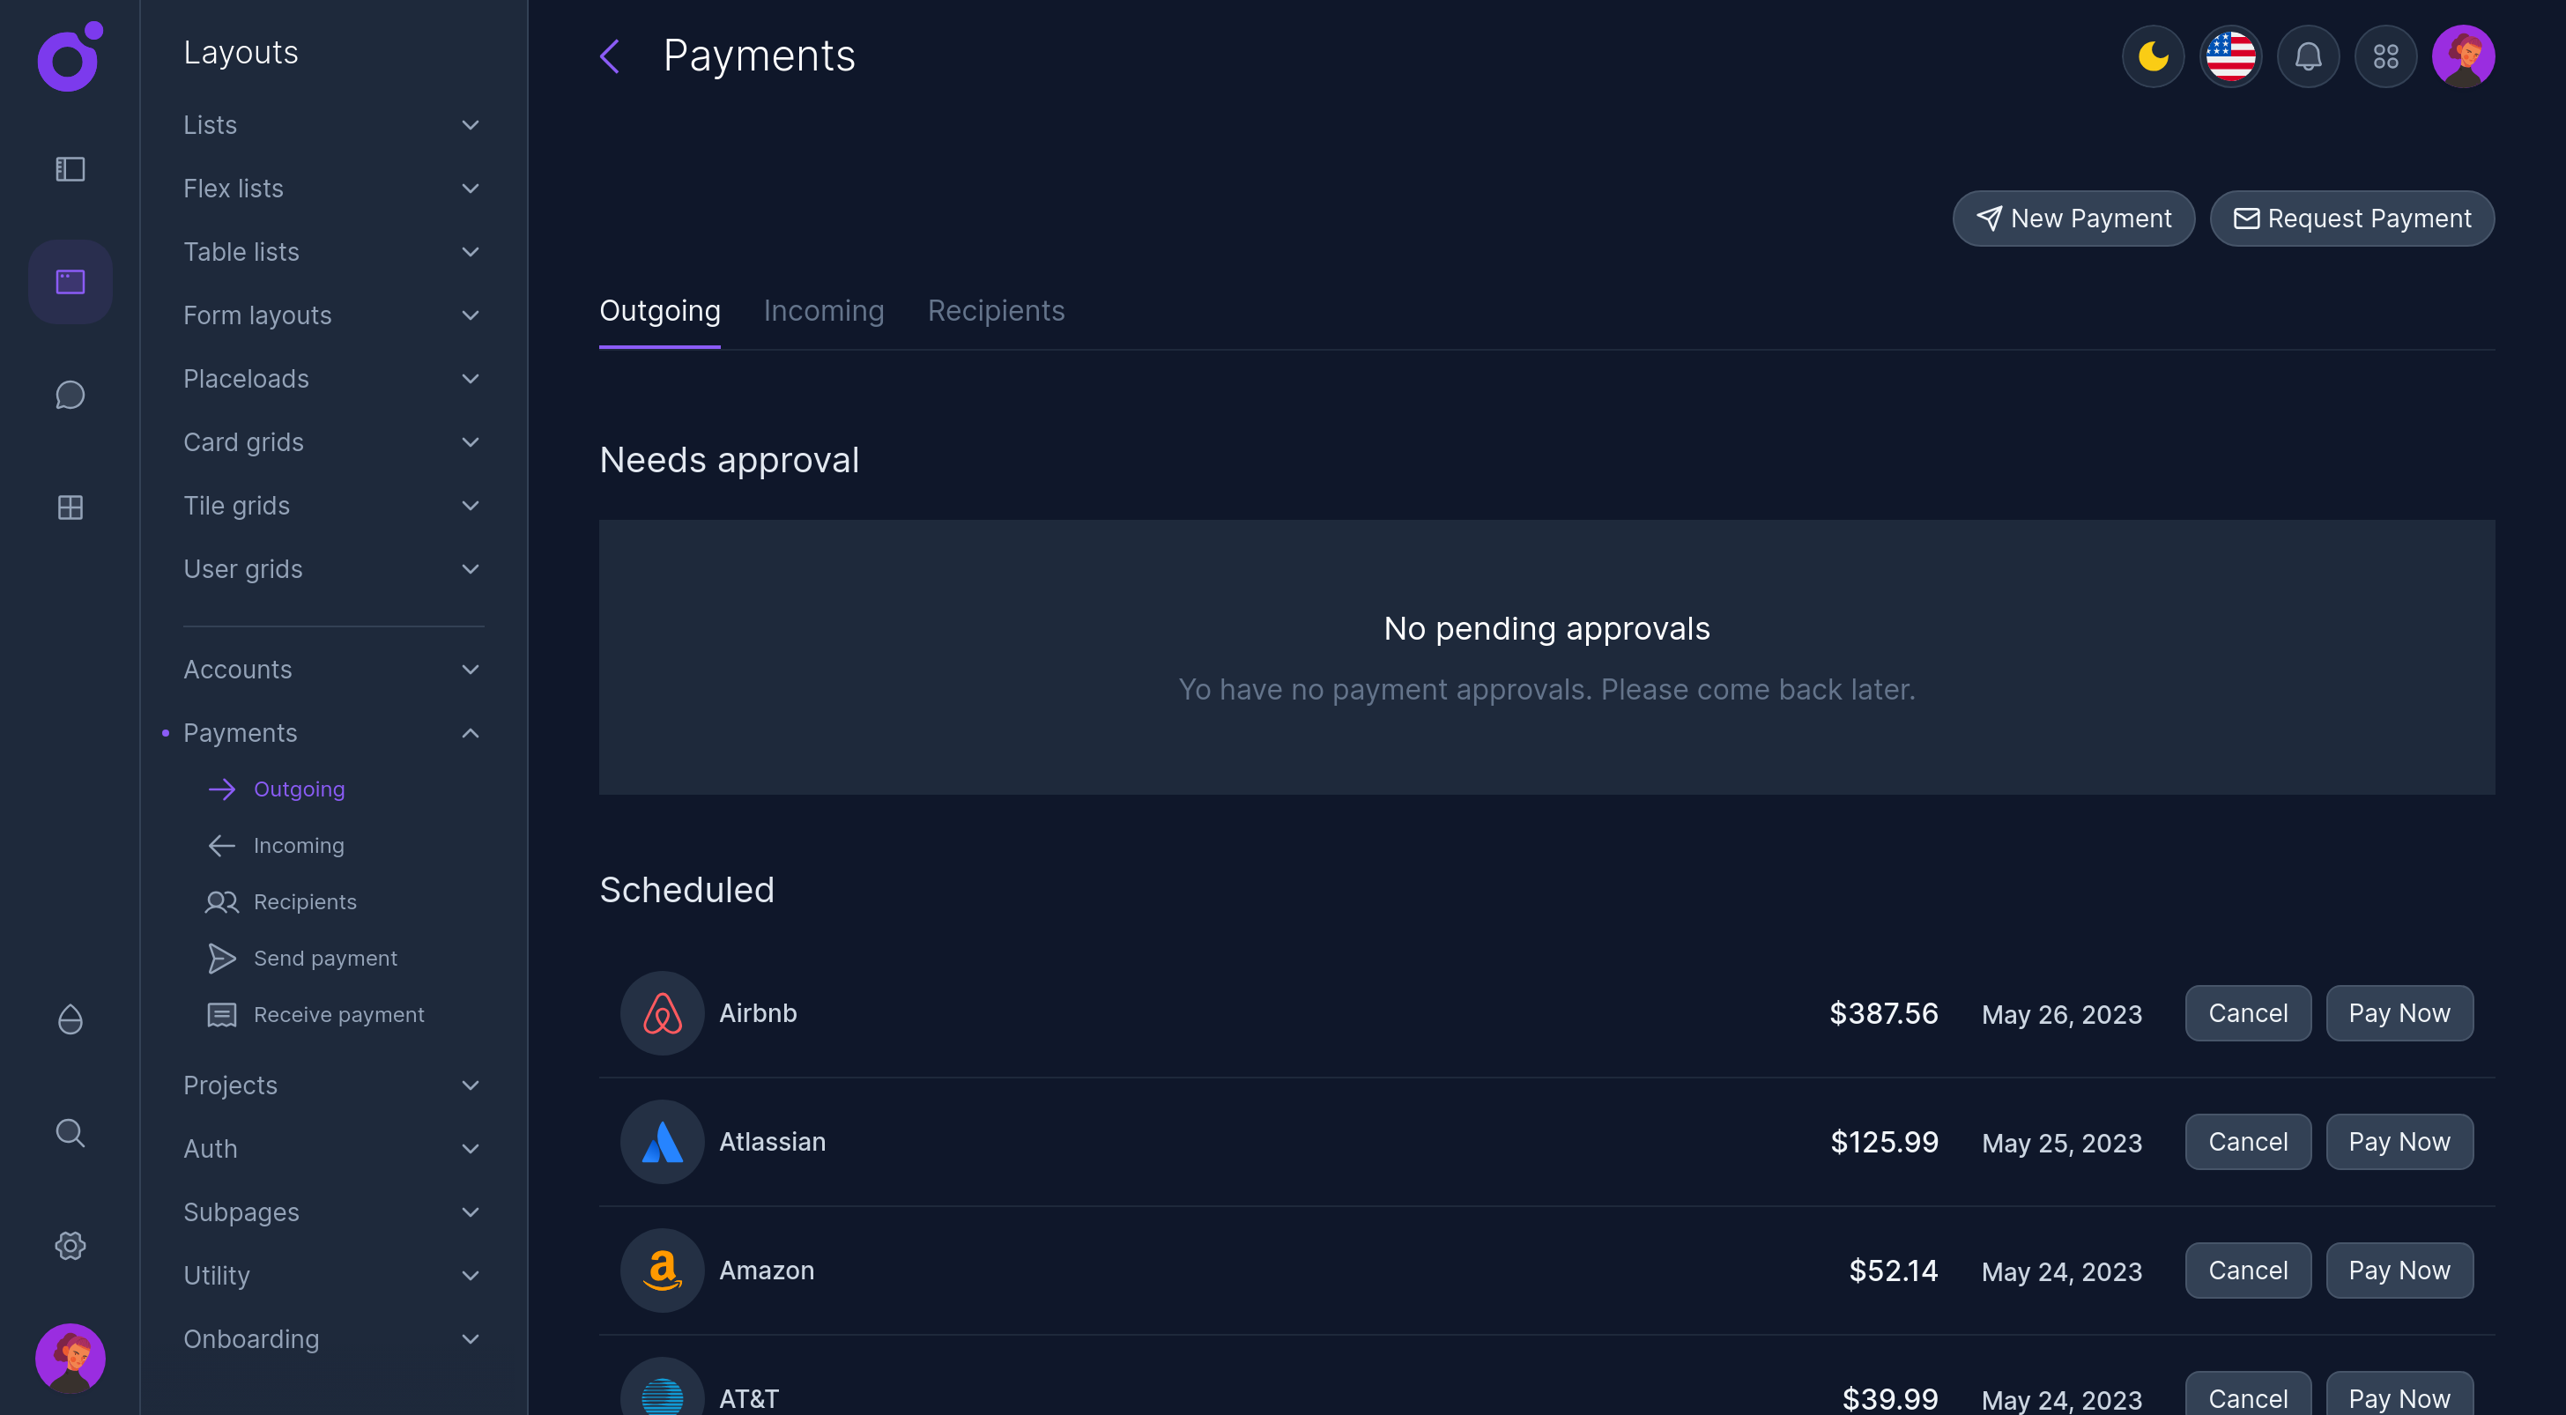Open the notifications bell
Image resolution: width=2566 pixels, height=1415 pixels.
tap(2309, 56)
